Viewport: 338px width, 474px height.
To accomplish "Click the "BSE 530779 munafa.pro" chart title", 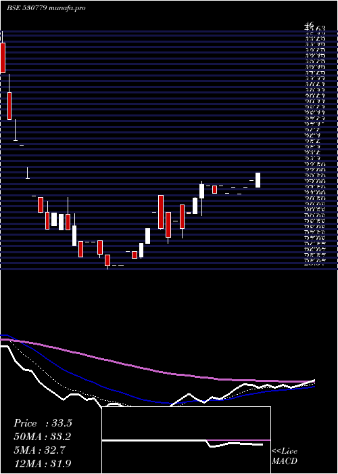I will pyautogui.click(x=46, y=8).
